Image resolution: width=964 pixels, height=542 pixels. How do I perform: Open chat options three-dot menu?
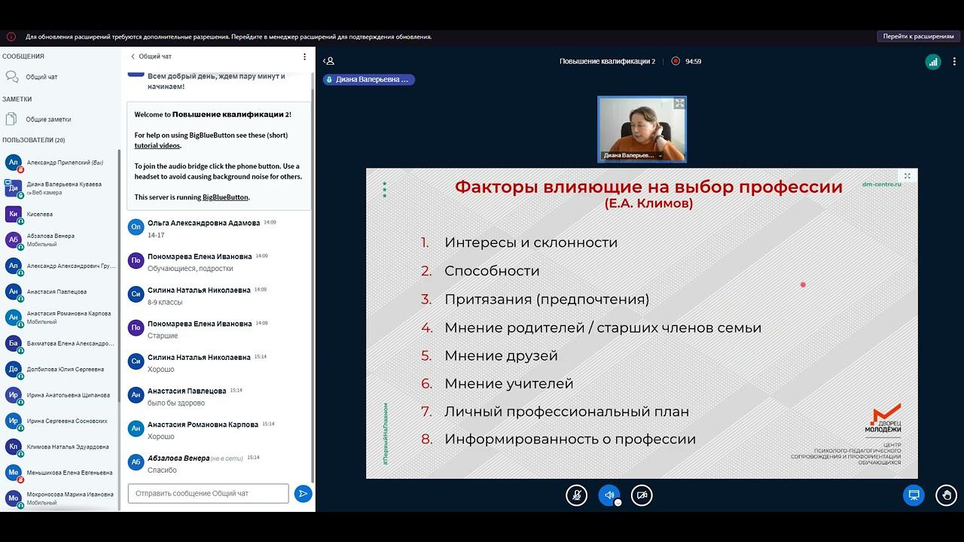(304, 56)
